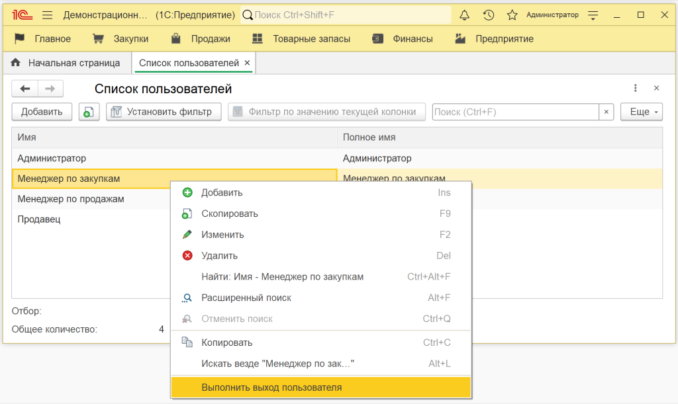Select the Менеджер по закупкам name cell
This screenshot has width=678, height=404.
175,179
